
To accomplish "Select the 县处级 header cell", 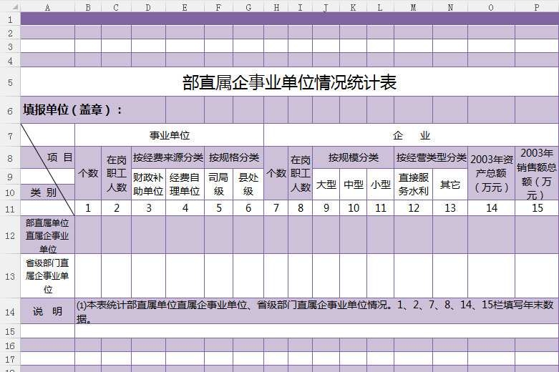I will 248,184.
